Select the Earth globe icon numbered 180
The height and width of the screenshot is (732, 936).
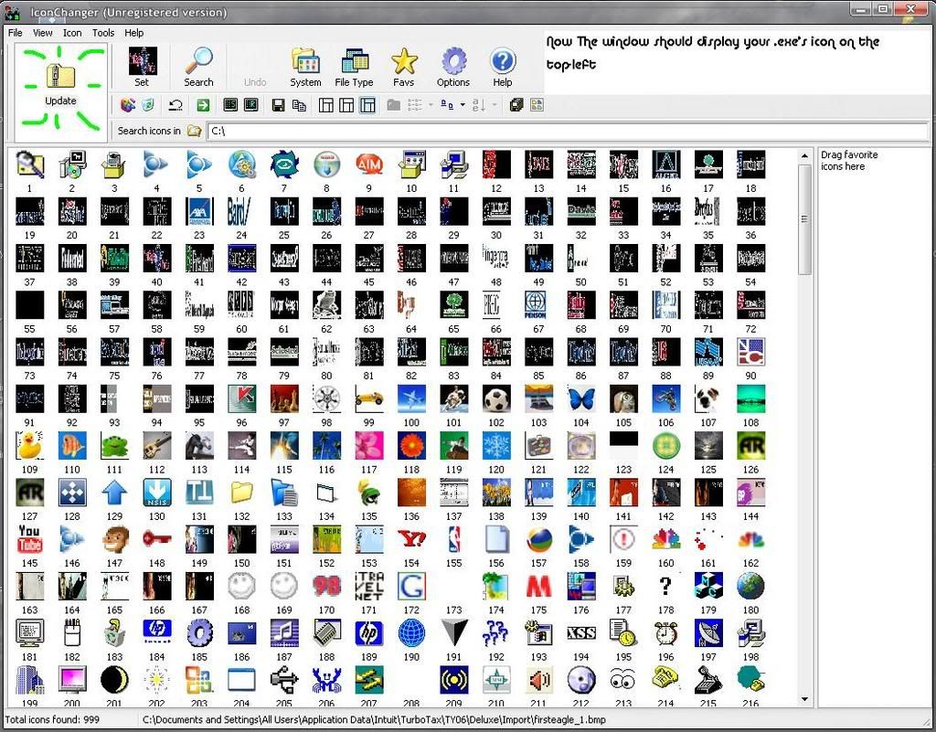pyautogui.click(x=750, y=587)
